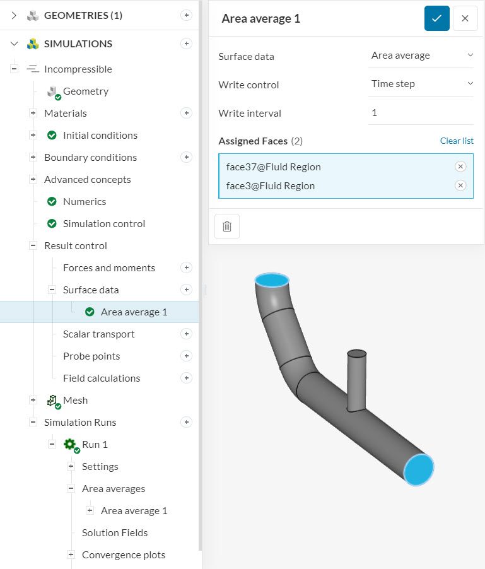Click the Mesh grid icon
This screenshot has width=485, height=569.
[51, 400]
